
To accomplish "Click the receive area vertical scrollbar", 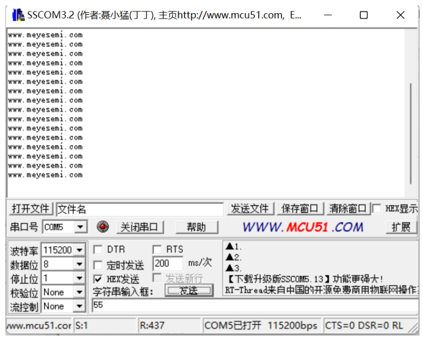I will 411,134.
